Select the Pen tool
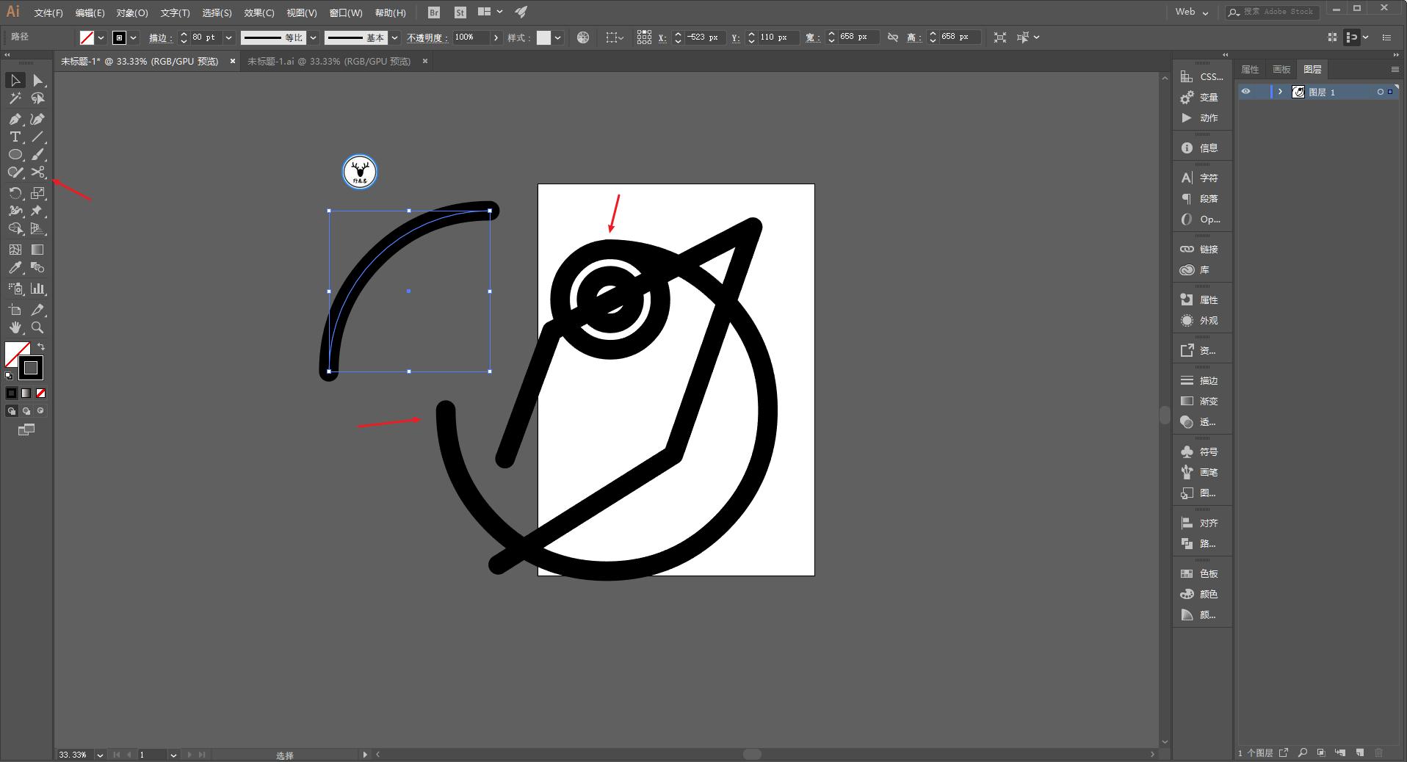 (x=15, y=119)
